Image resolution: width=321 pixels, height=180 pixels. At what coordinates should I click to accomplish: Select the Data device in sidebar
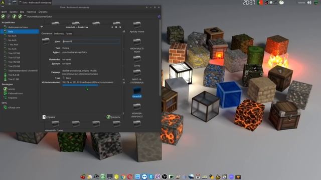tap(20, 31)
